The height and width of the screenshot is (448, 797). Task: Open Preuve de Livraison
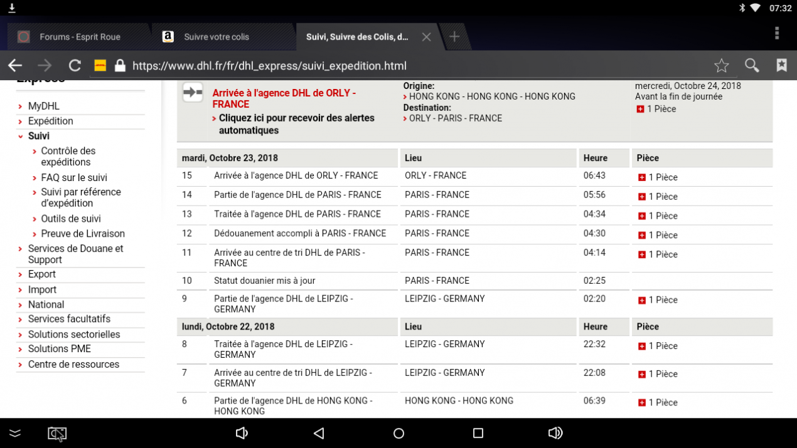83,234
